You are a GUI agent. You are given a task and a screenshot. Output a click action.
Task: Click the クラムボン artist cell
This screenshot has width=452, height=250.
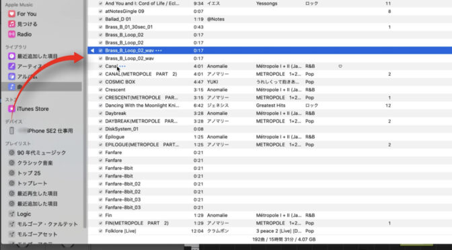click(x=218, y=231)
